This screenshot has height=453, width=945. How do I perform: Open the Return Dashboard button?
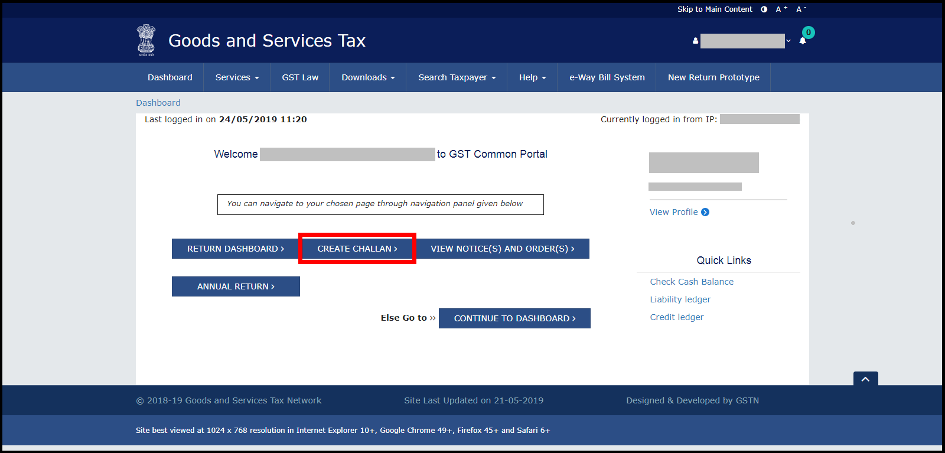[236, 249]
